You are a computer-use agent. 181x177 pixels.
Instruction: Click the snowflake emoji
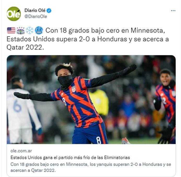coord(30,30)
